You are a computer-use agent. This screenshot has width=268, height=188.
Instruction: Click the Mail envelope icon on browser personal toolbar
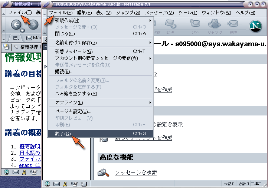tap(29, 38)
